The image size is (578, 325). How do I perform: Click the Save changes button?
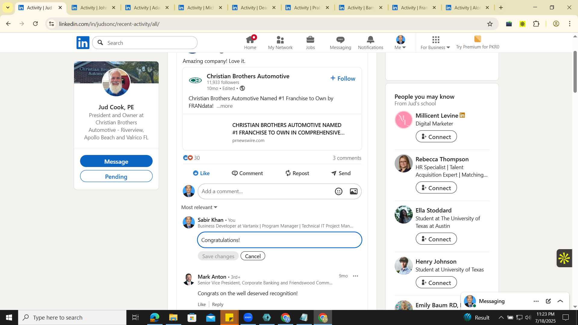click(x=218, y=256)
